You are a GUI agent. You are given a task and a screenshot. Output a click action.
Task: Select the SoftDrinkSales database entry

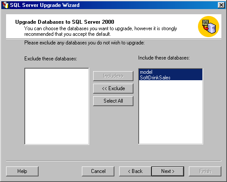point(171,78)
